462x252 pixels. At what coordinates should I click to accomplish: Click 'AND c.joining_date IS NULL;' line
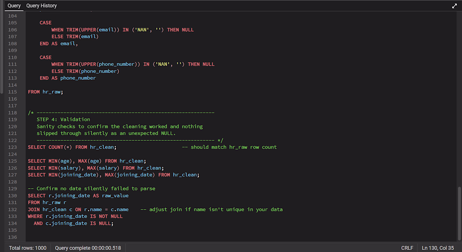(x=73, y=223)
